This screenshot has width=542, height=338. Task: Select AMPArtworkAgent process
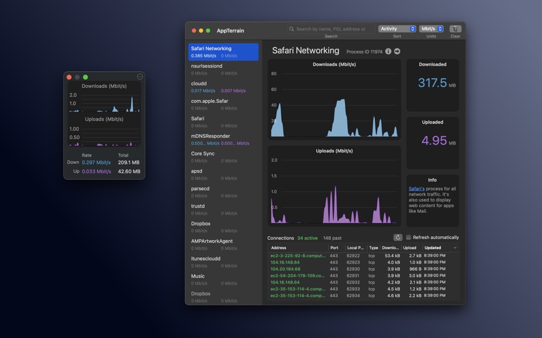(x=223, y=245)
